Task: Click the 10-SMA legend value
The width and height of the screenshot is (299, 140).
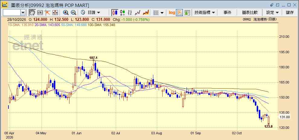Action: [x=21, y=25]
